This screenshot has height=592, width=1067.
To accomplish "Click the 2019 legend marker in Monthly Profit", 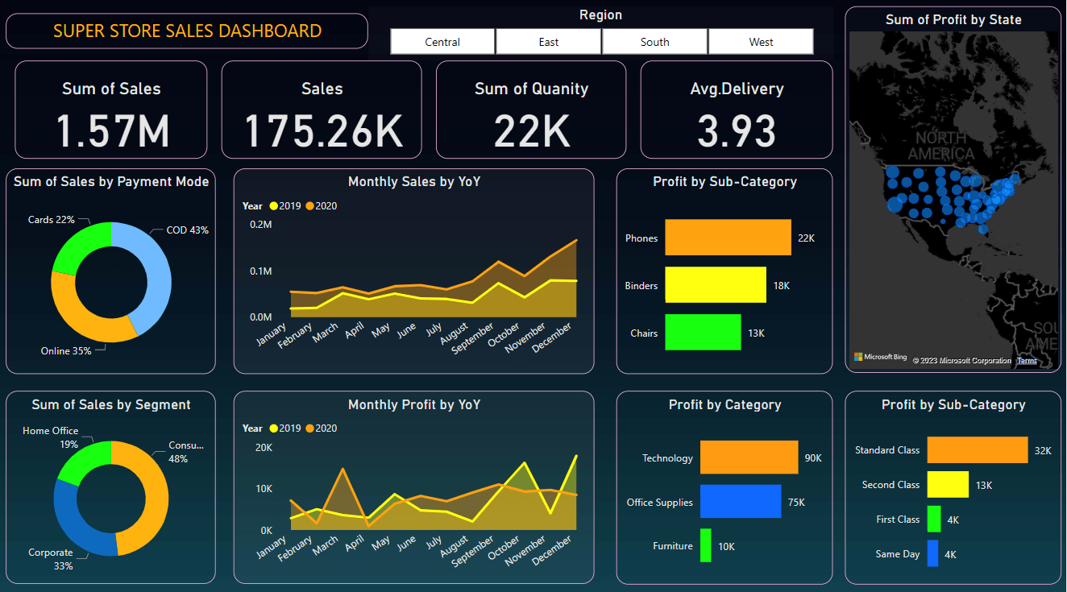I will pyautogui.click(x=273, y=428).
